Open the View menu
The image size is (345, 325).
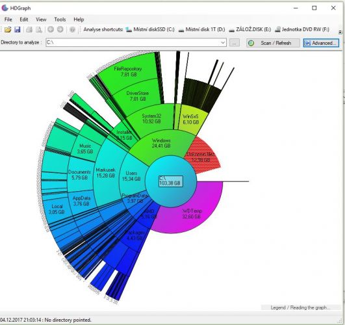41,19
